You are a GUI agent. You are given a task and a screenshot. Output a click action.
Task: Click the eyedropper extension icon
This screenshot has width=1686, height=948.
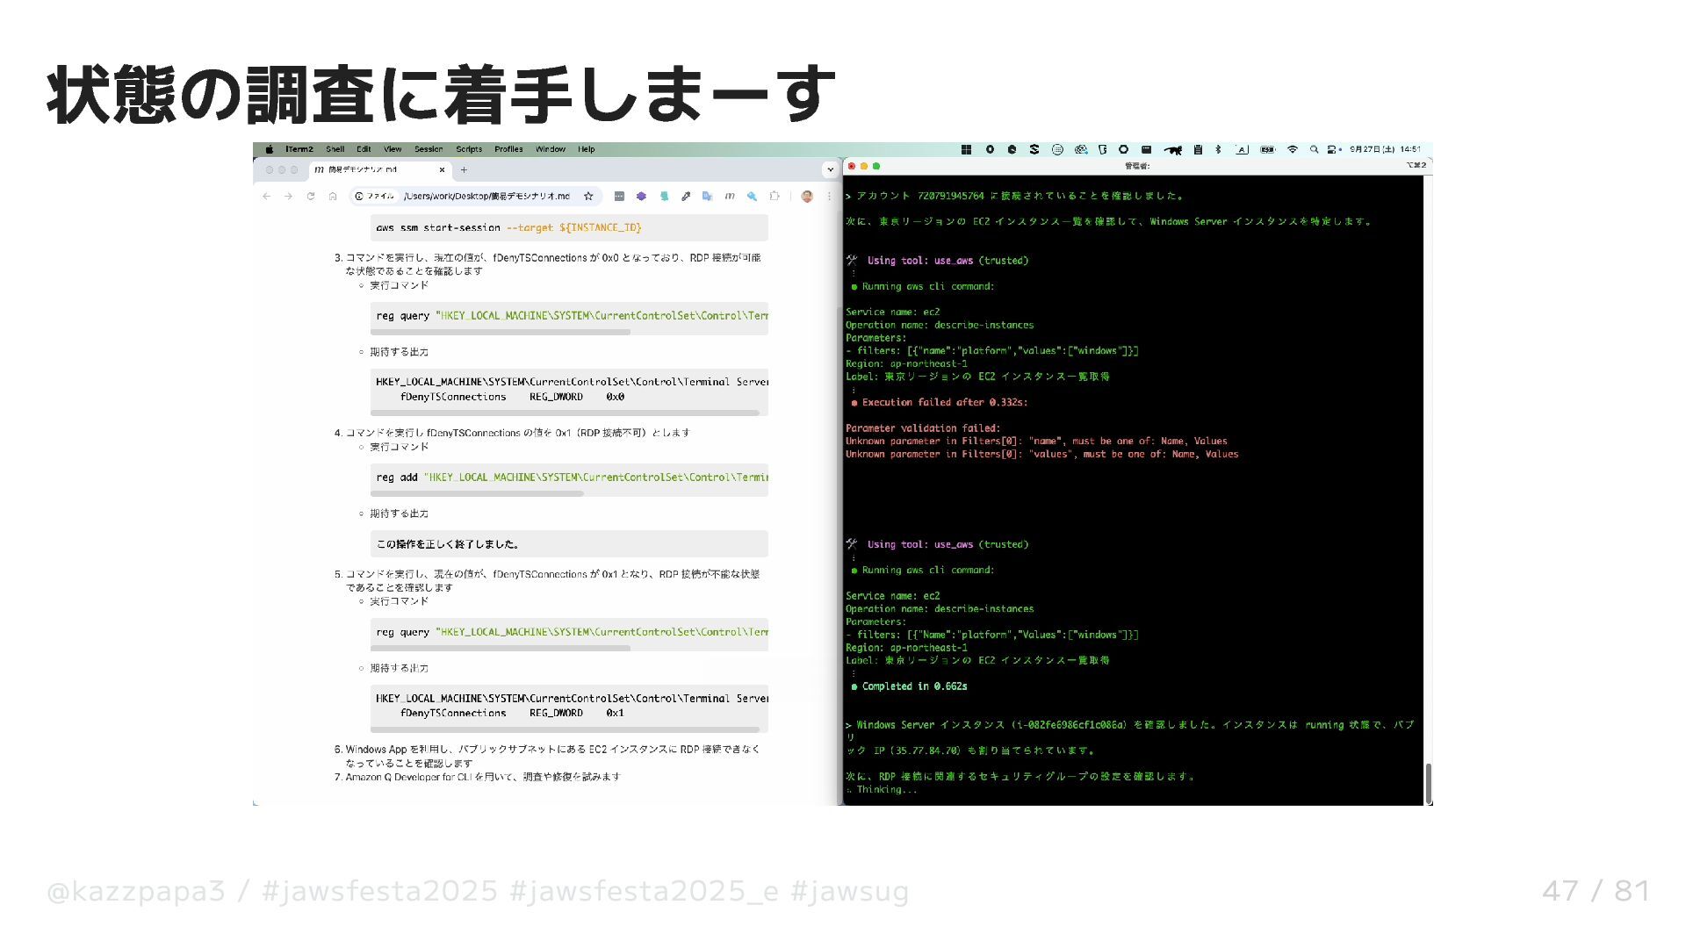pyautogui.click(x=686, y=197)
